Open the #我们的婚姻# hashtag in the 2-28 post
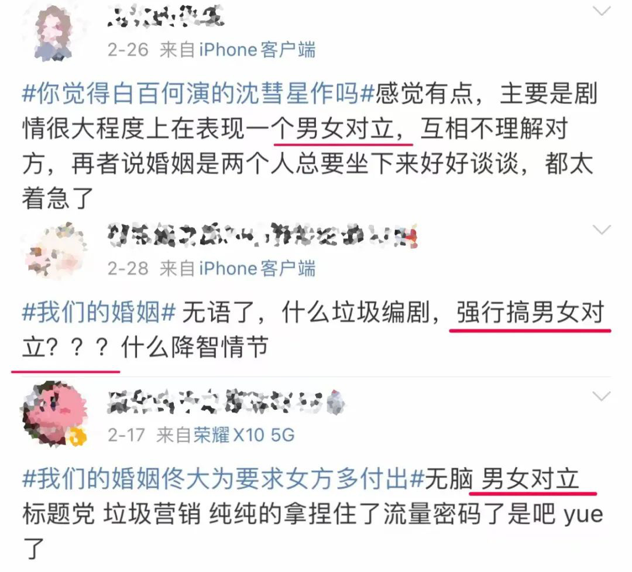This screenshot has height=572, width=632. coord(99,312)
